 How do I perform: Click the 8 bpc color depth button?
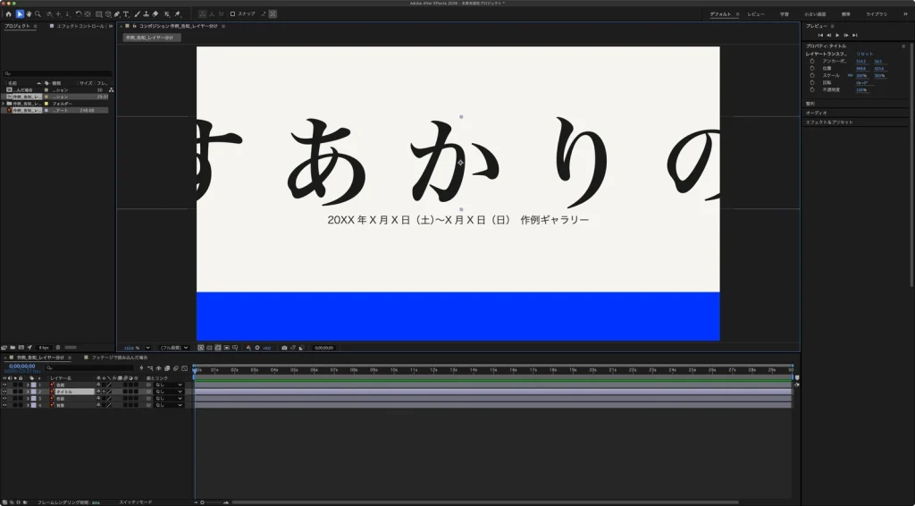pos(44,348)
